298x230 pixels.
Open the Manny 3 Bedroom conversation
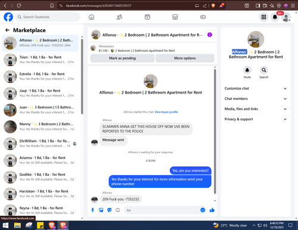tap(40, 126)
